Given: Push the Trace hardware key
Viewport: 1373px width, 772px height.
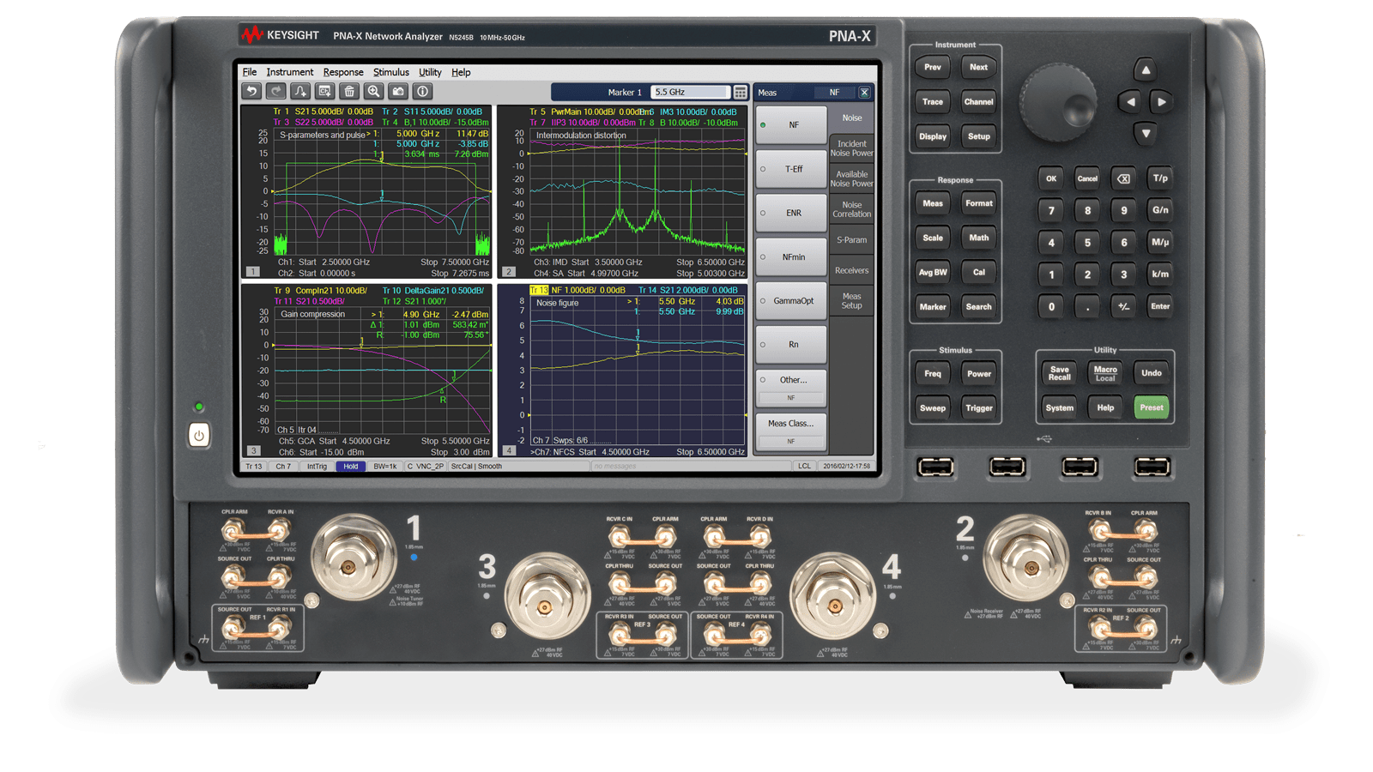Looking at the screenshot, I should click(x=933, y=101).
